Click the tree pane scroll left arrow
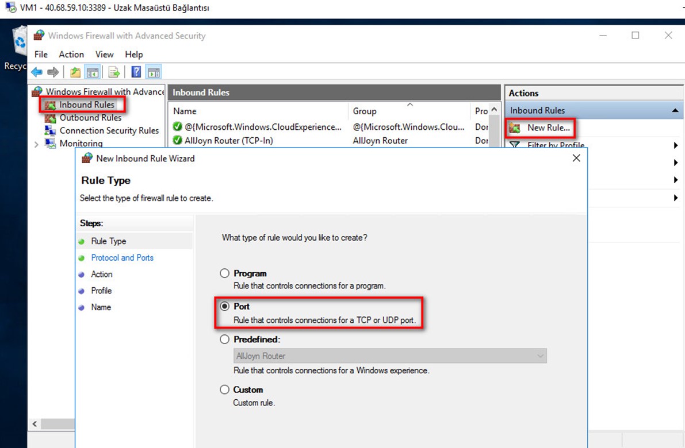The image size is (685, 448). (x=35, y=423)
